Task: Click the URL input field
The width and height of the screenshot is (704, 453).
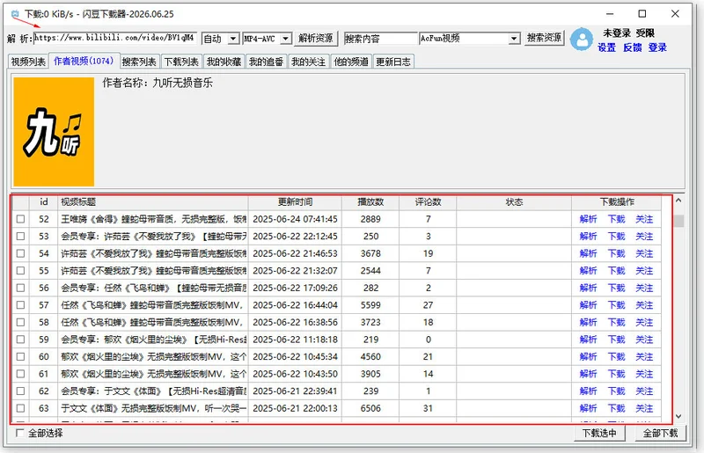Action: [115, 38]
